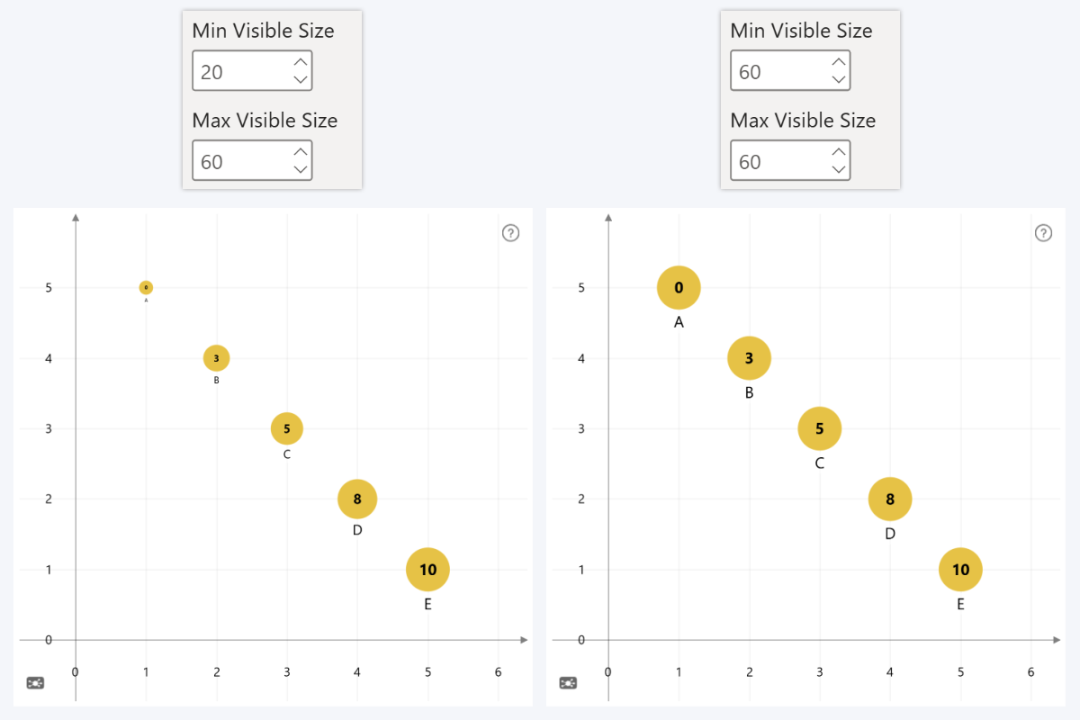The width and height of the screenshot is (1080, 720).
Task: Click inside right Min Visible Size field
Action: 774,70
